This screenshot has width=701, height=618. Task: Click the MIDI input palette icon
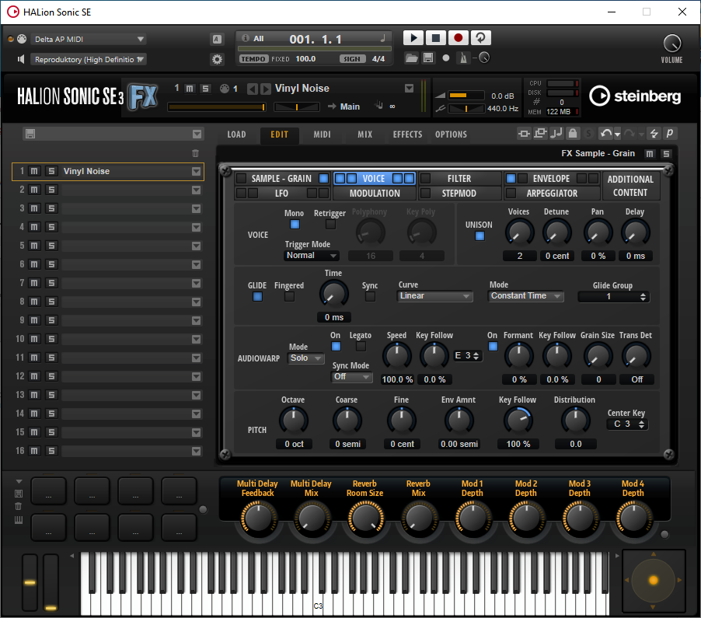pos(22,39)
